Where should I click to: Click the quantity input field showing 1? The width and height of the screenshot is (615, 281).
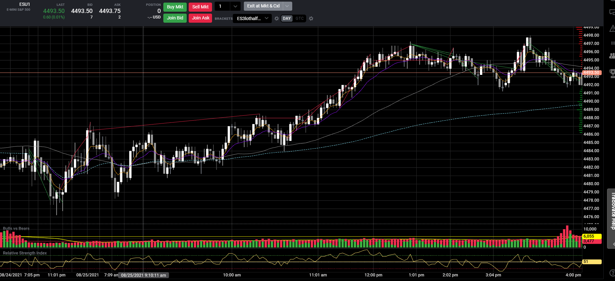coord(222,6)
